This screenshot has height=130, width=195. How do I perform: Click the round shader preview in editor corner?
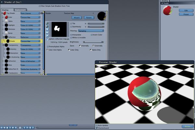102,16
